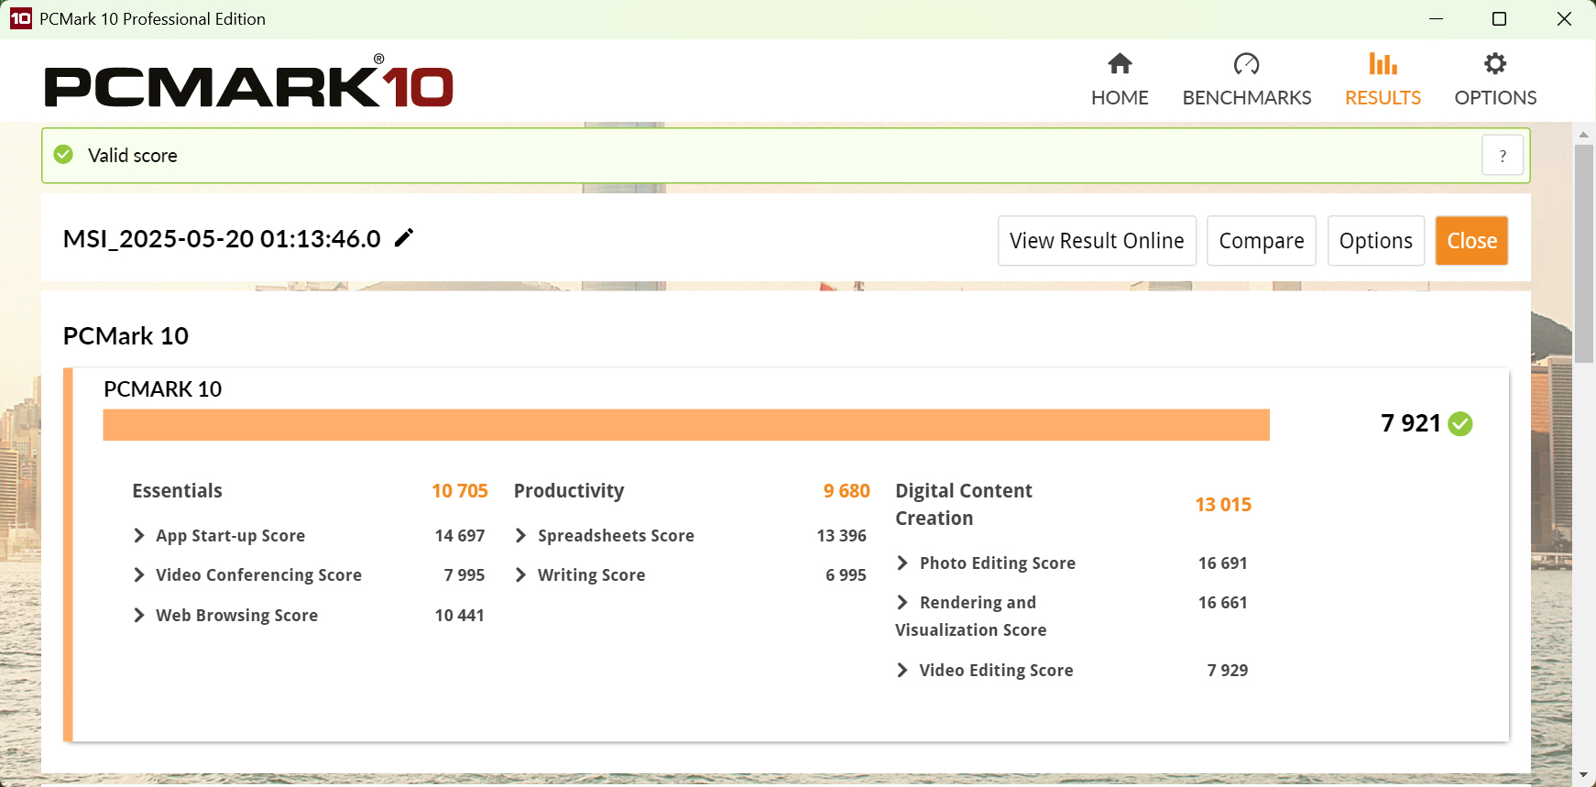
Task: Click the Photo Editing value 16 691
Action: click(x=1223, y=563)
